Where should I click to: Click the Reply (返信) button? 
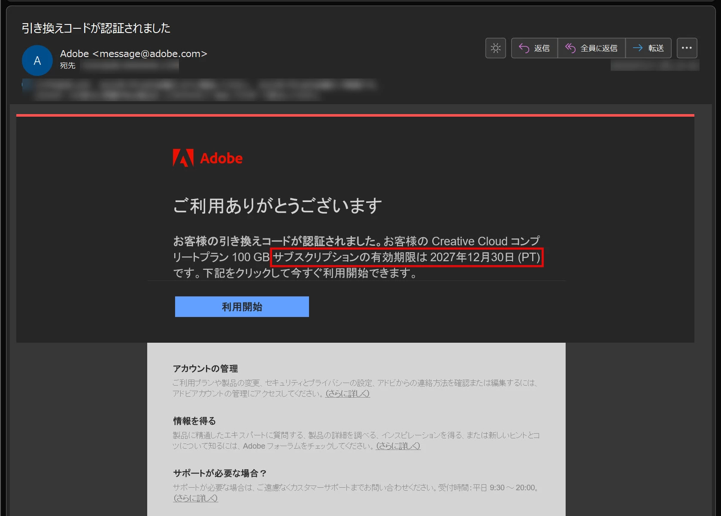[x=534, y=48]
